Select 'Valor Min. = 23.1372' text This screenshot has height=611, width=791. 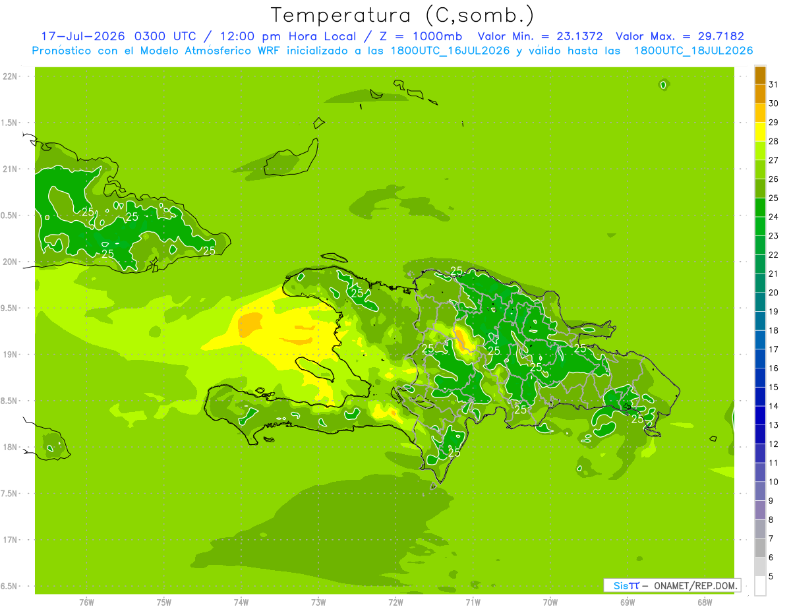coord(540,36)
